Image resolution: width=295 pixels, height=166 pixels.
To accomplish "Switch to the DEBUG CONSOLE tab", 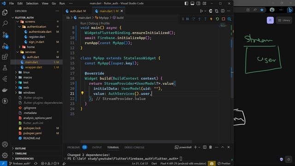I will (134, 148).
